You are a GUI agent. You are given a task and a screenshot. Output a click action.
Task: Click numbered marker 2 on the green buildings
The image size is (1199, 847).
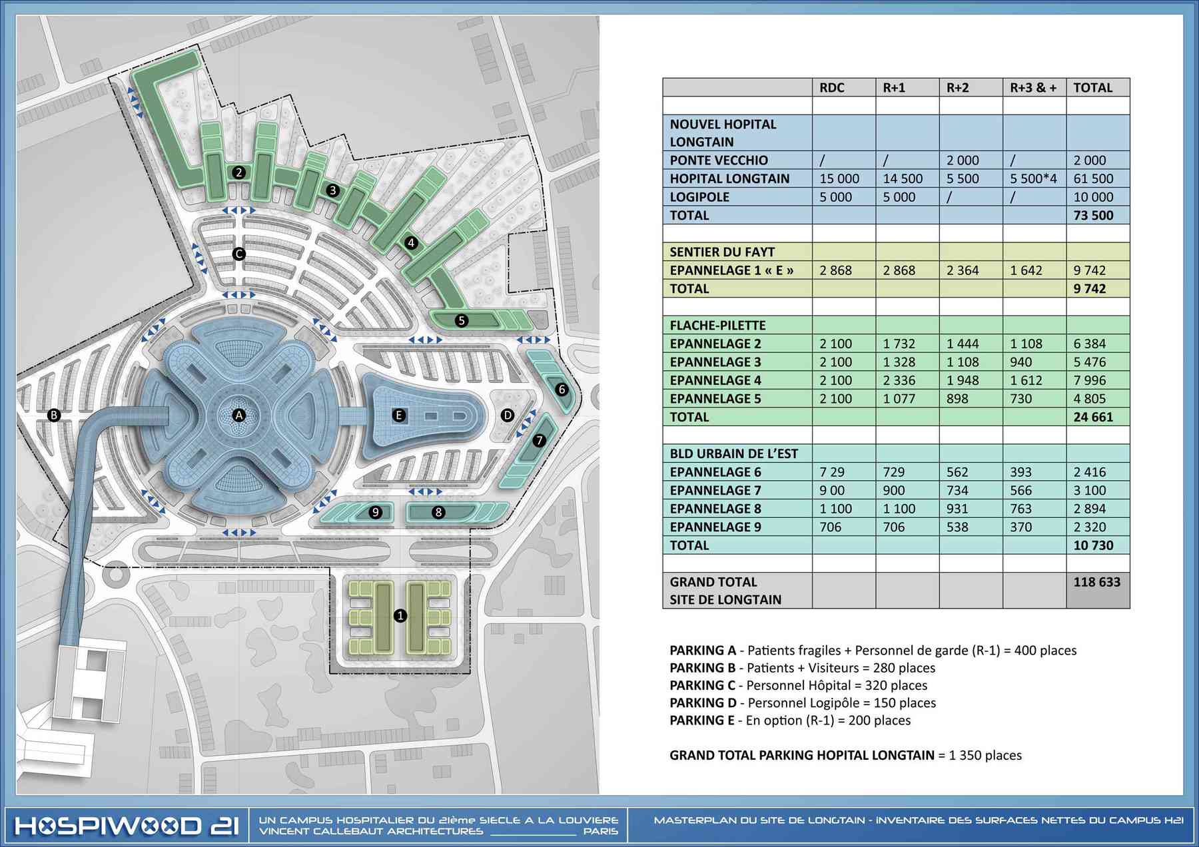tap(239, 172)
